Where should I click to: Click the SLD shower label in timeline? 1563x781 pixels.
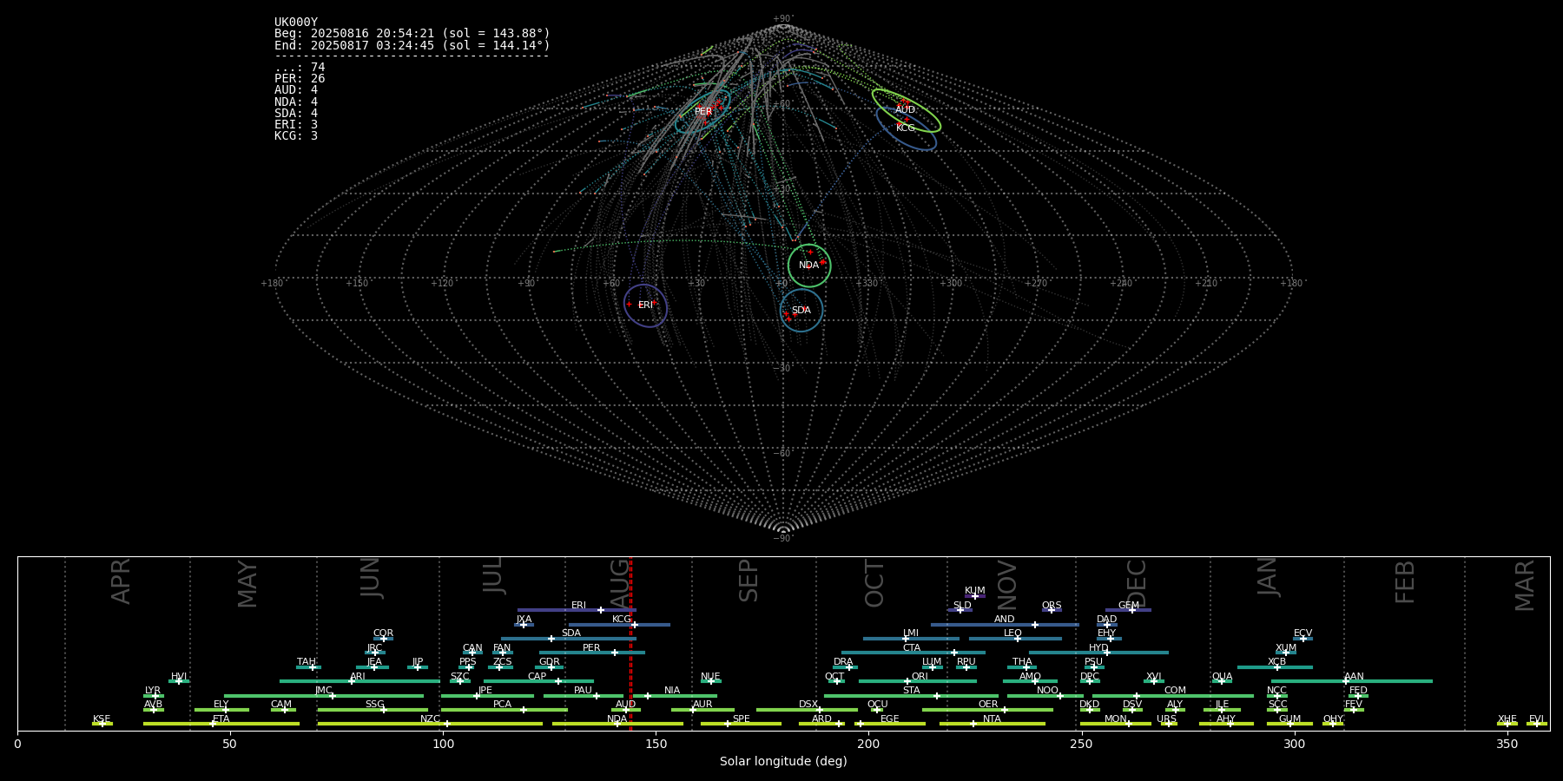(x=962, y=606)
